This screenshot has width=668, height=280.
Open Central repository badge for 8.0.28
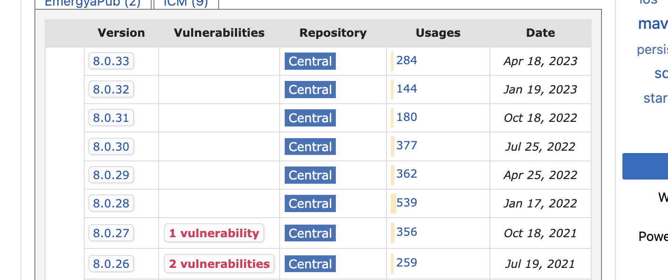tap(310, 204)
